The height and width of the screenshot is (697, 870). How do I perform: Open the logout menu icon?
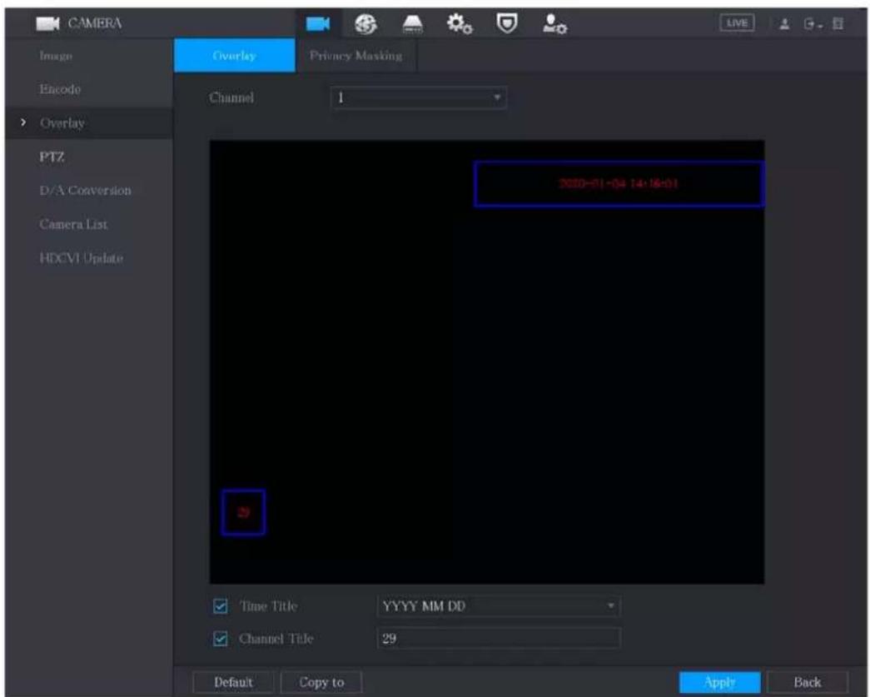pos(813,24)
